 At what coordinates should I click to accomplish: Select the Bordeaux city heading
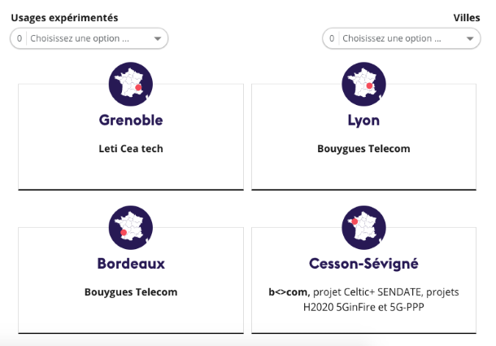point(131,264)
